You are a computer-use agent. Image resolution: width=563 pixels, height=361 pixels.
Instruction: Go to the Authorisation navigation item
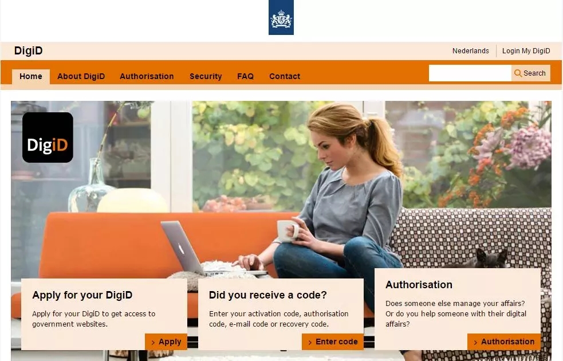point(147,77)
